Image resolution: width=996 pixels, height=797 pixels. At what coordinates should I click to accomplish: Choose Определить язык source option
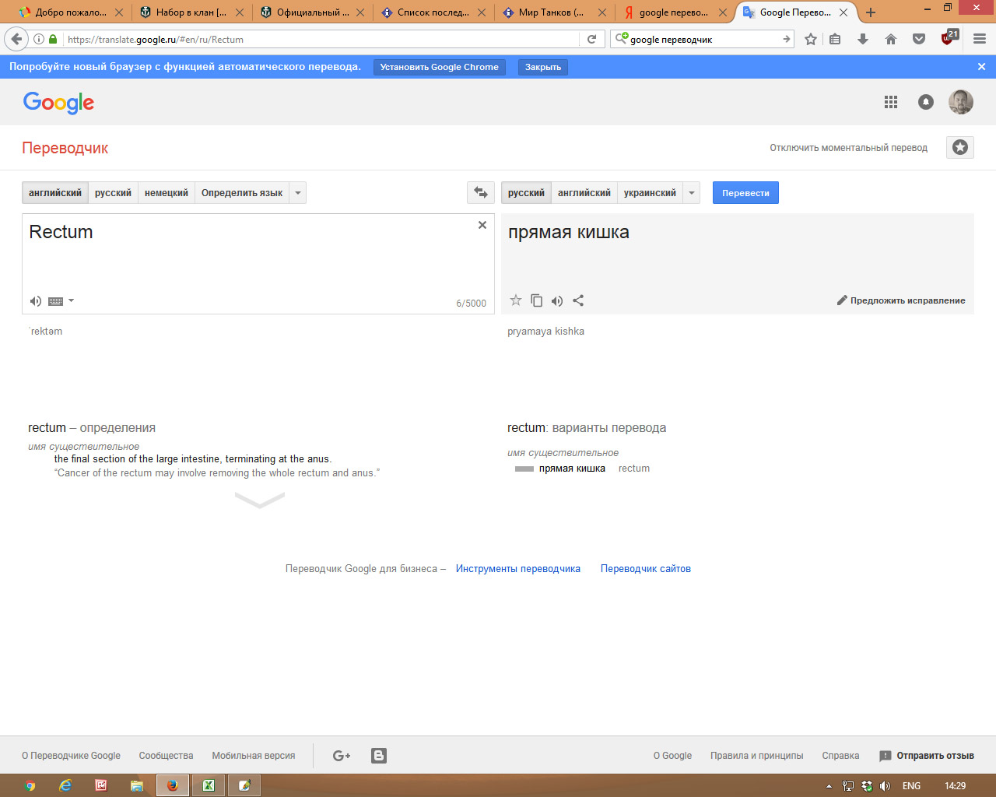(x=242, y=193)
